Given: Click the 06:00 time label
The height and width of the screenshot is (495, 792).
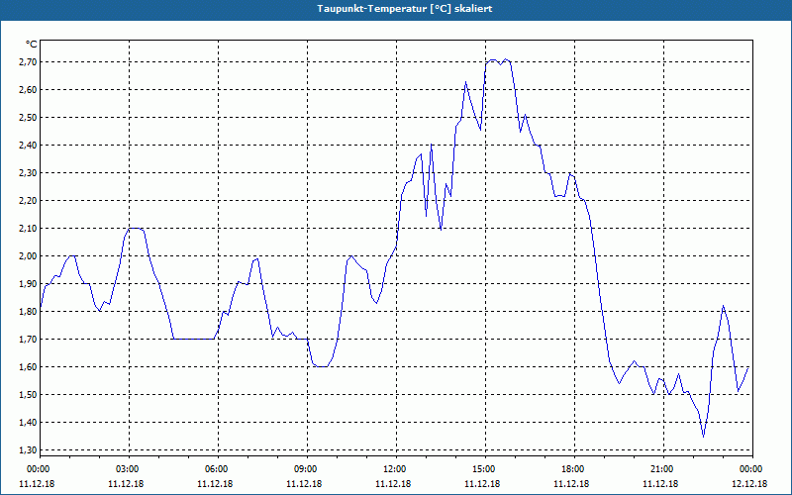Looking at the screenshot, I should coord(215,469).
